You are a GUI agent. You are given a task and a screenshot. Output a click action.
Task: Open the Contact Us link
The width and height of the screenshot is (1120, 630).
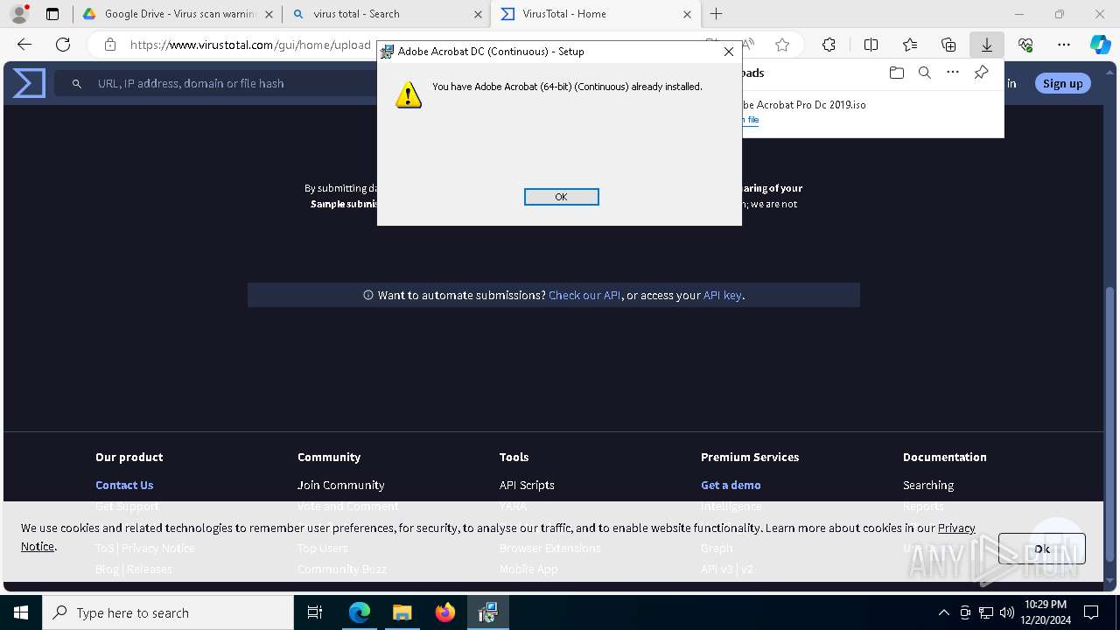[124, 485]
